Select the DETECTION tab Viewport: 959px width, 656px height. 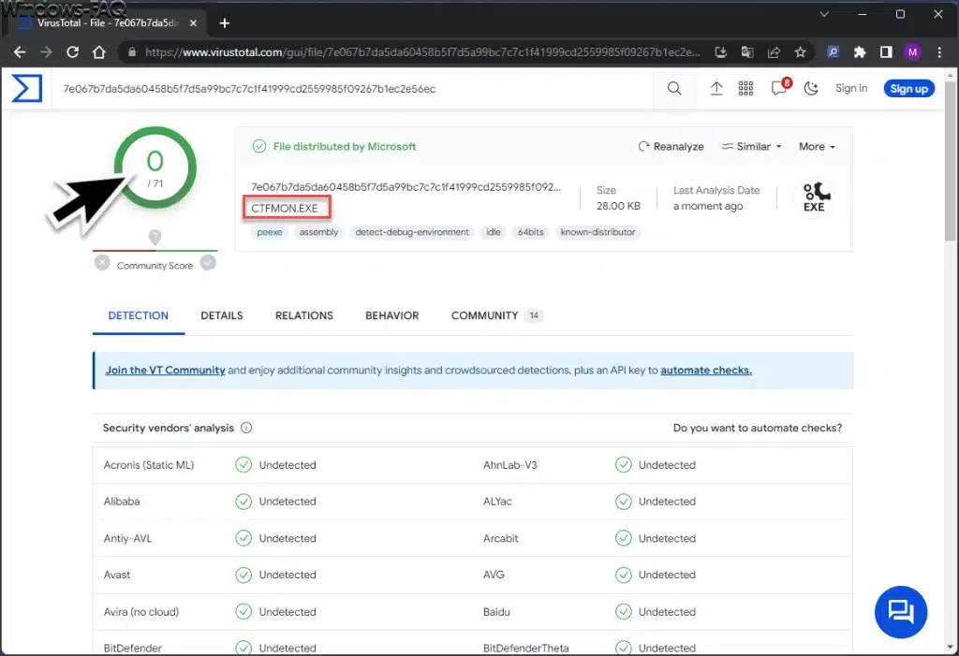click(x=139, y=315)
